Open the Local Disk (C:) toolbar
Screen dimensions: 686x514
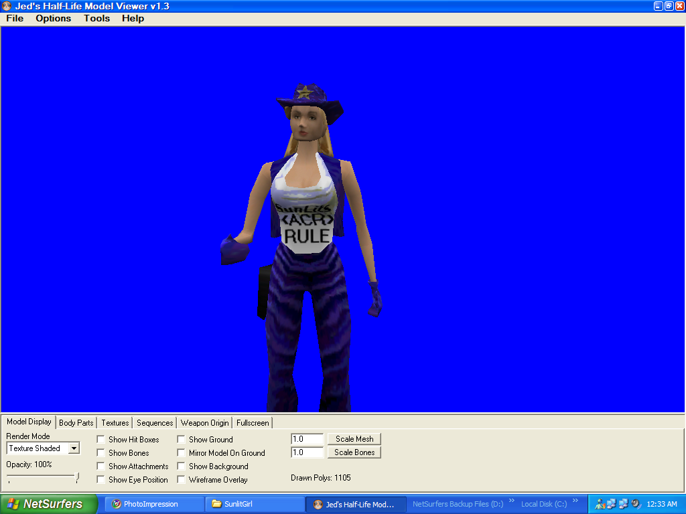pyautogui.click(x=544, y=504)
